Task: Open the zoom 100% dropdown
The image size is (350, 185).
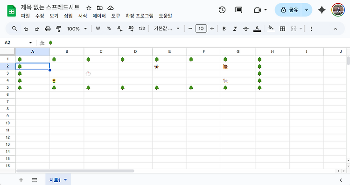Action: pos(77,28)
